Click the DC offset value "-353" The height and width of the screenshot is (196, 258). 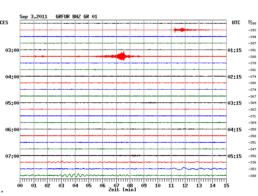point(252,169)
